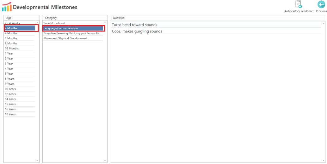The width and height of the screenshot is (327, 164).
Task: Go back with the Previous arrow icon
Action: click(321, 4)
